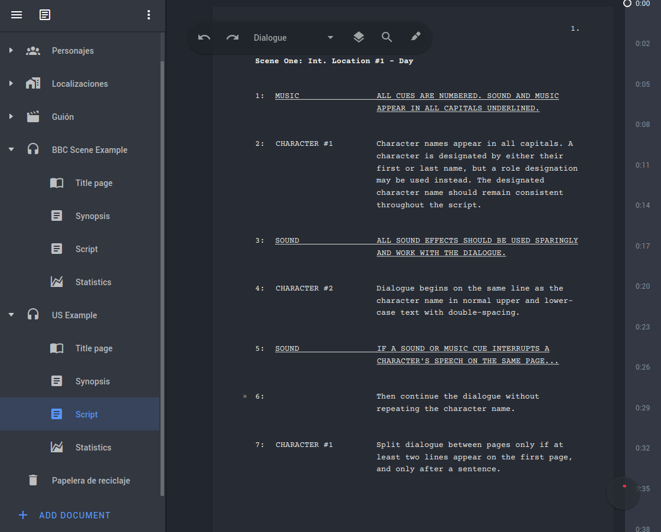Click the plus icon beside ADD DOCUMENT
This screenshot has height=532, width=661.
(x=23, y=515)
